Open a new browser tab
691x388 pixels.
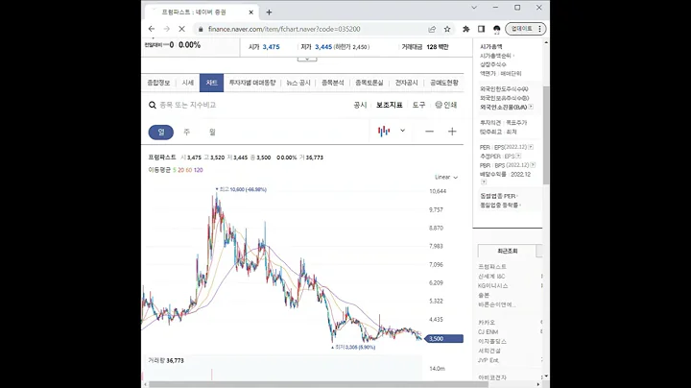pyautogui.click(x=269, y=12)
